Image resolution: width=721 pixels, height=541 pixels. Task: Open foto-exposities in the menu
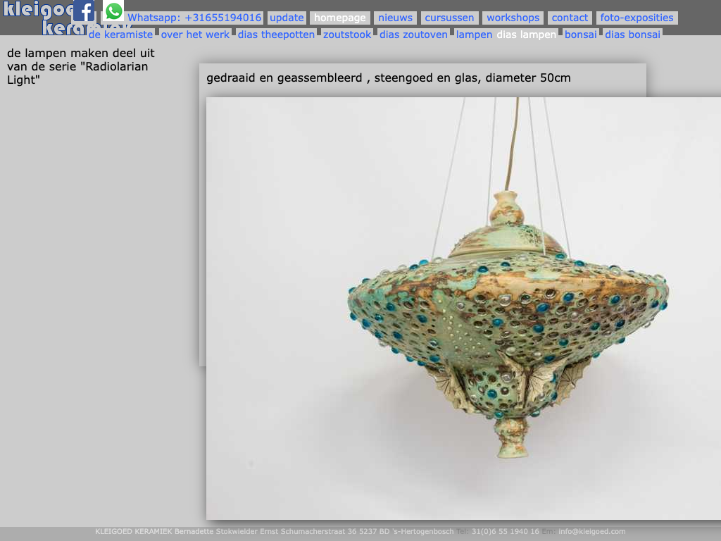coord(637,18)
